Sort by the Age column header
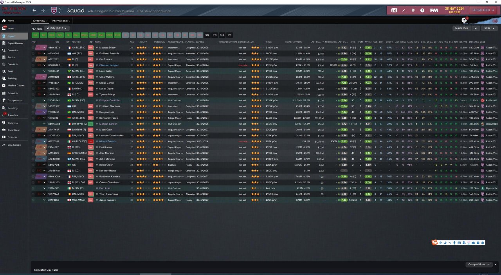This screenshot has width=501, height=275. pos(132,42)
